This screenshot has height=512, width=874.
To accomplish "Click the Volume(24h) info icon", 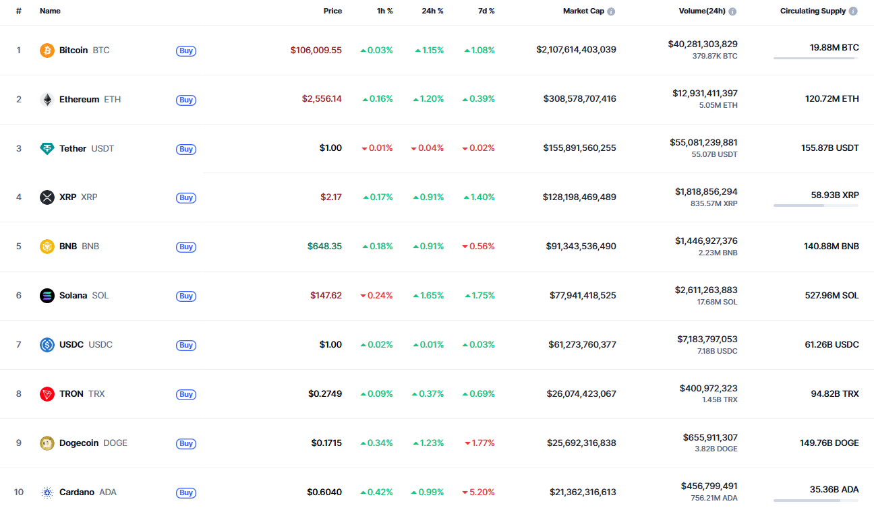I will [x=732, y=11].
